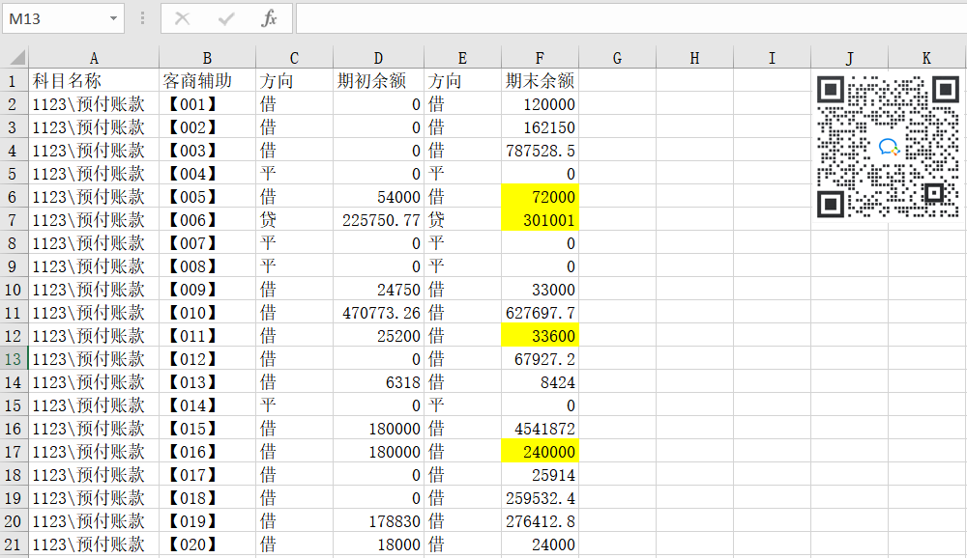The image size is (967, 558).
Task: Select column E header
Action: pyautogui.click(x=462, y=58)
